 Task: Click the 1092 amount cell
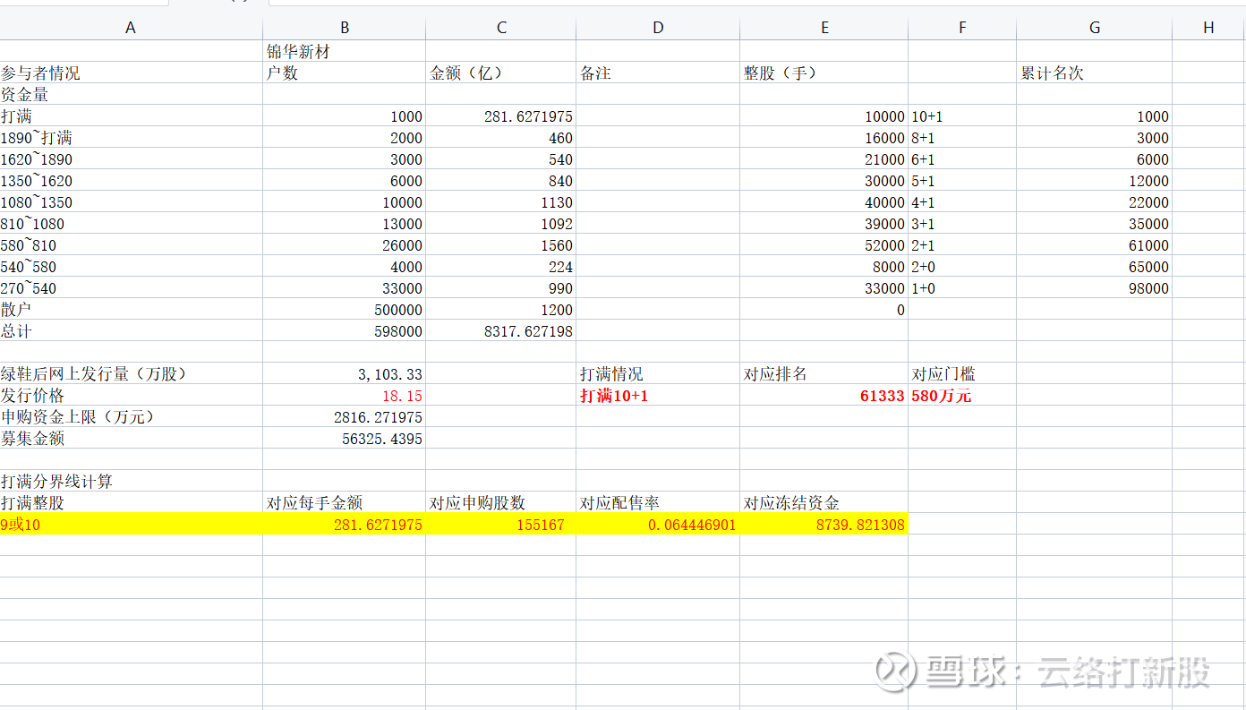pos(500,223)
